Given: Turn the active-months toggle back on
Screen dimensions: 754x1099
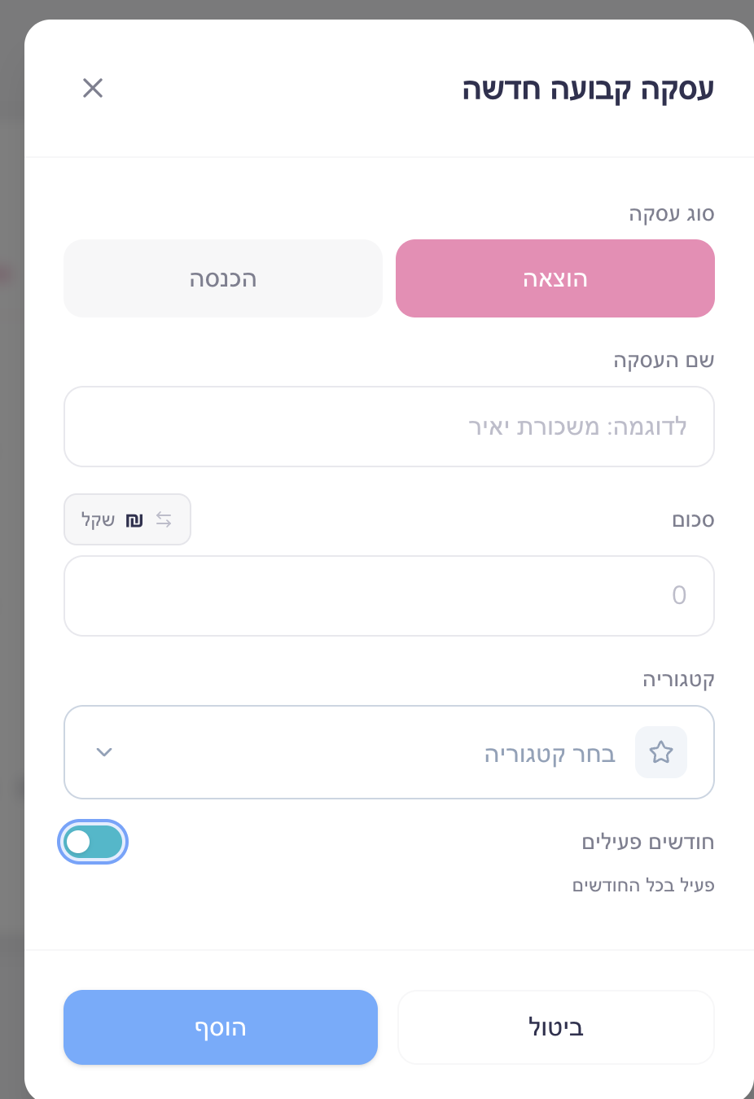Looking at the screenshot, I should (92, 842).
